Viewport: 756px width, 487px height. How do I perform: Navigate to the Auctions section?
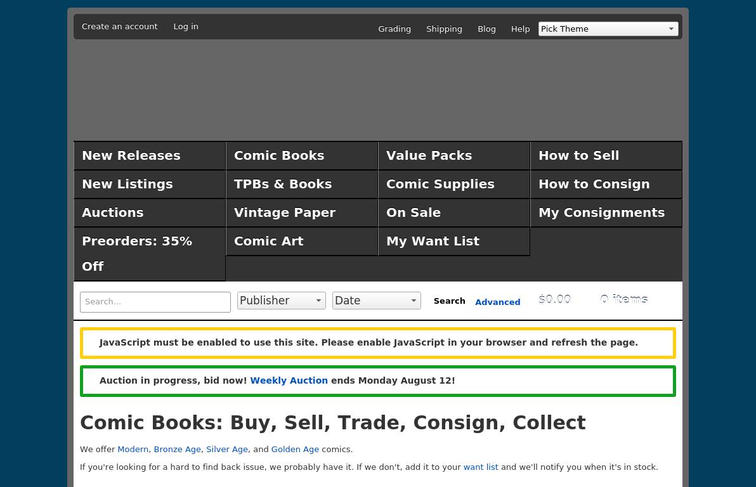tap(113, 212)
